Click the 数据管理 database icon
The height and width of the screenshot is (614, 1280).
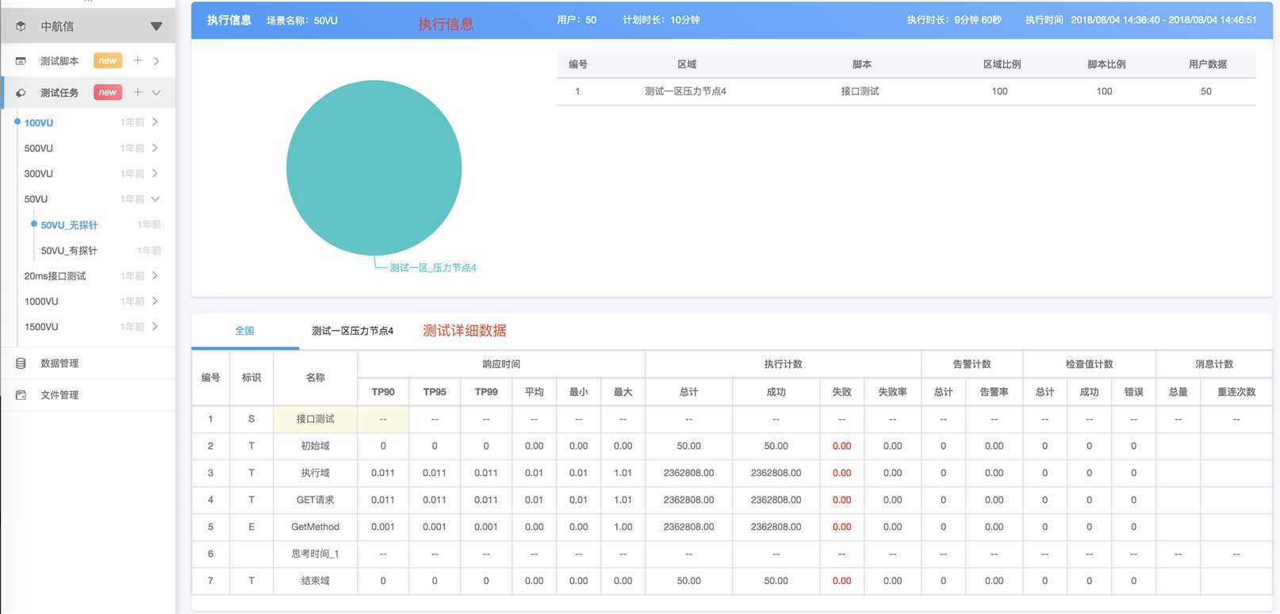pos(21,363)
